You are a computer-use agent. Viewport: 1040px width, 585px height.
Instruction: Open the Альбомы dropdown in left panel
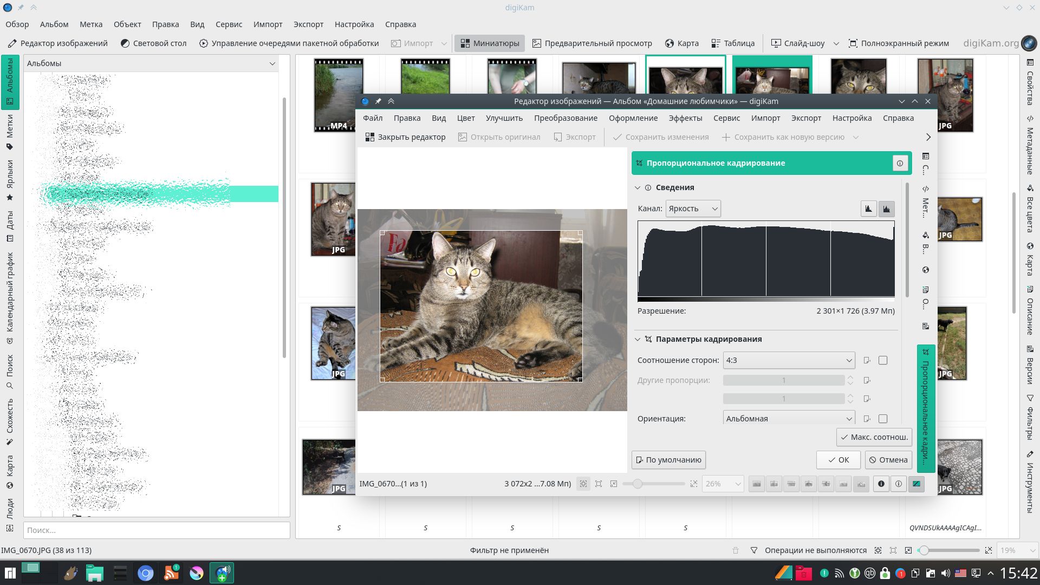[152, 63]
